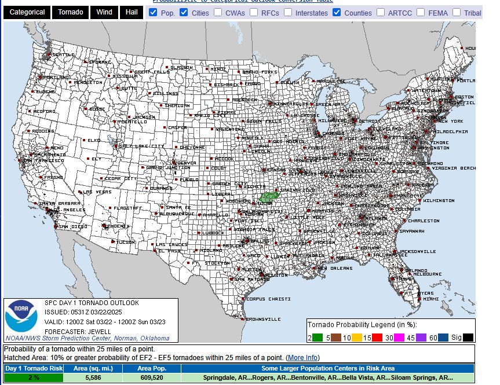Click the Jacksonville label on map
500x385 pixels.
coord(417,251)
